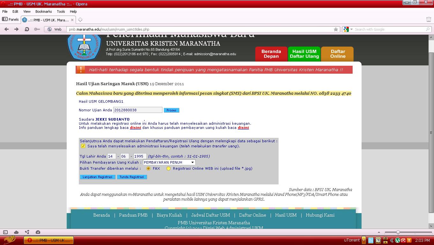Go to Beranda Depan red tab

pos(271,54)
